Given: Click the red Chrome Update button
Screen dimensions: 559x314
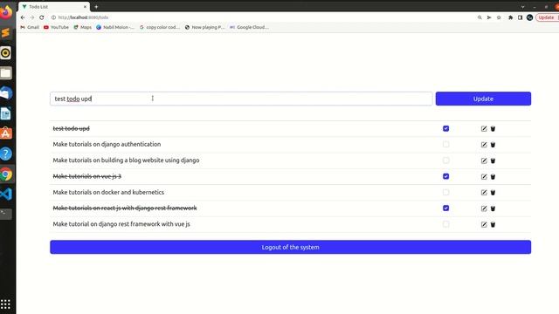Looking at the screenshot, I should (x=548, y=17).
